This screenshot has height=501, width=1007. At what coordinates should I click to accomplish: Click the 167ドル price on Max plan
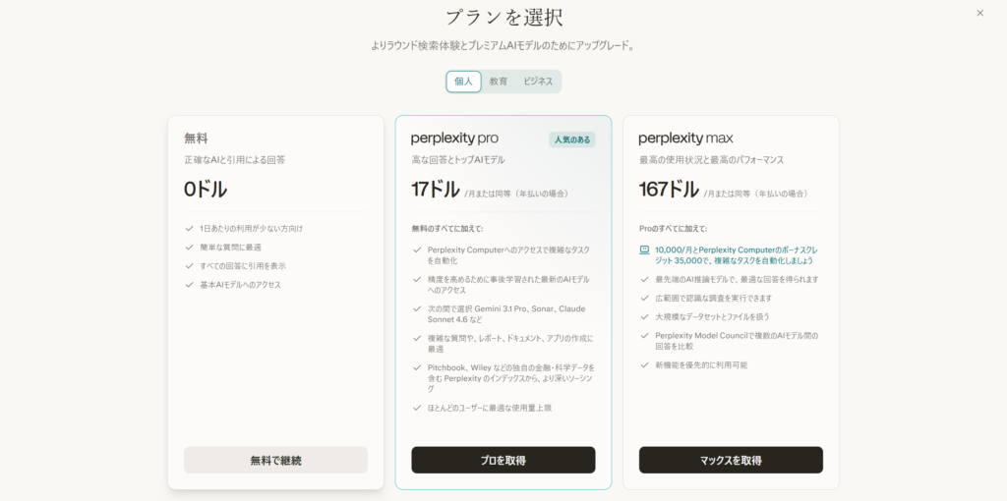[x=669, y=190]
